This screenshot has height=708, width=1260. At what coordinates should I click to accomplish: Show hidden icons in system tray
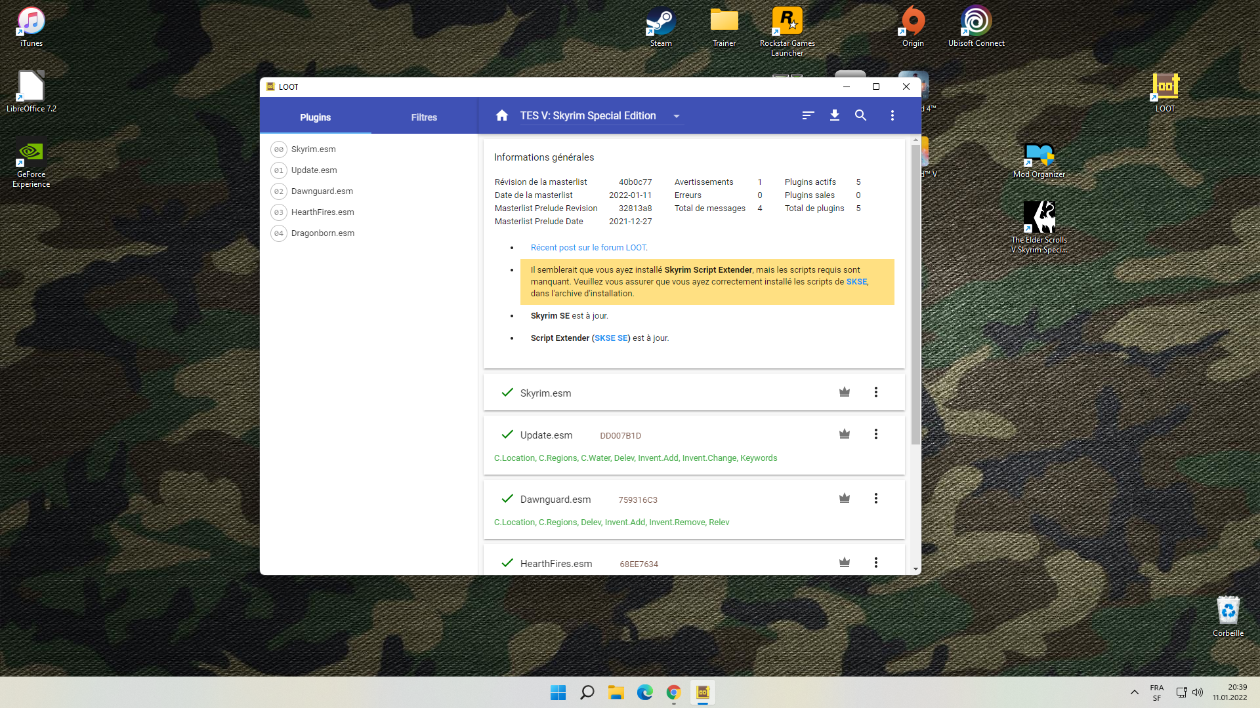(x=1134, y=692)
